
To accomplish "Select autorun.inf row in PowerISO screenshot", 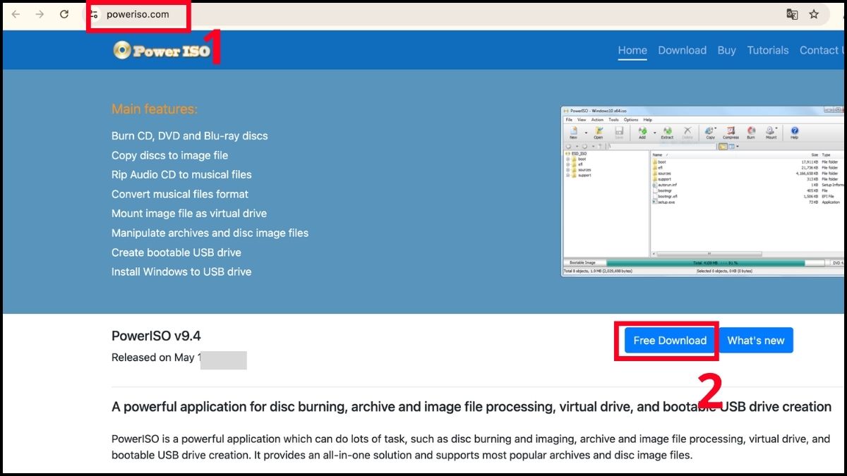I will pyautogui.click(x=748, y=185).
